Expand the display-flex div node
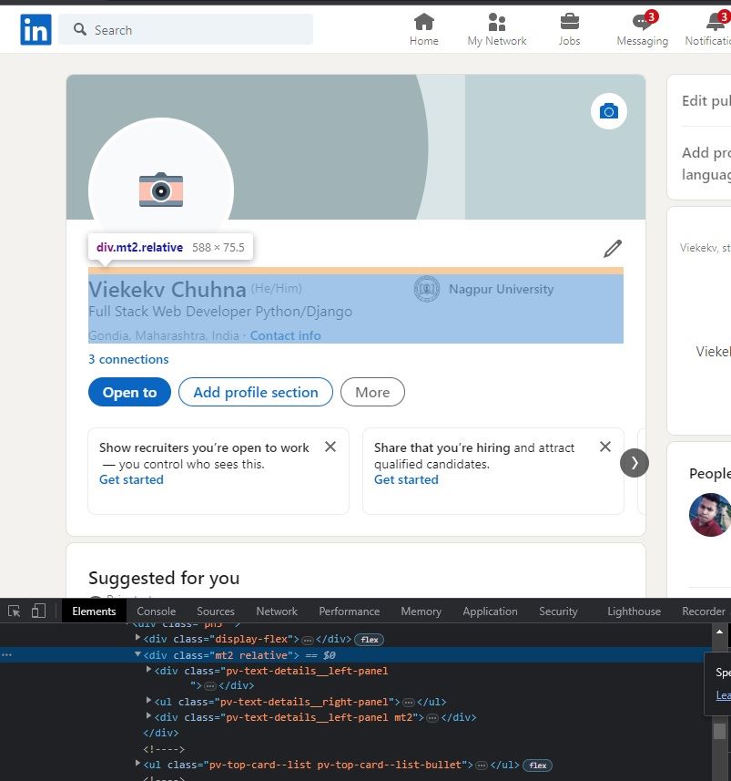The image size is (731, 781). click(137, 638)
